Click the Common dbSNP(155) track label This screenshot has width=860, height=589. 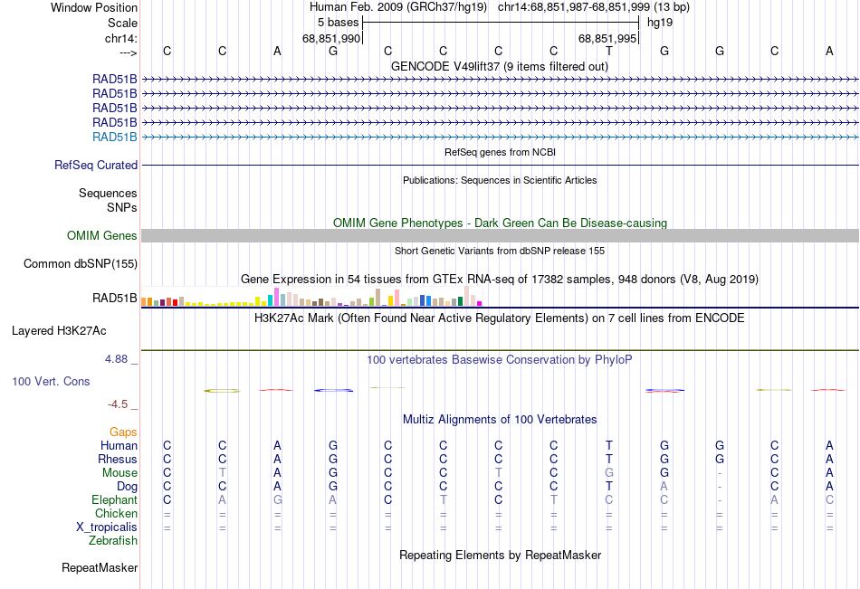pos(81,264)
